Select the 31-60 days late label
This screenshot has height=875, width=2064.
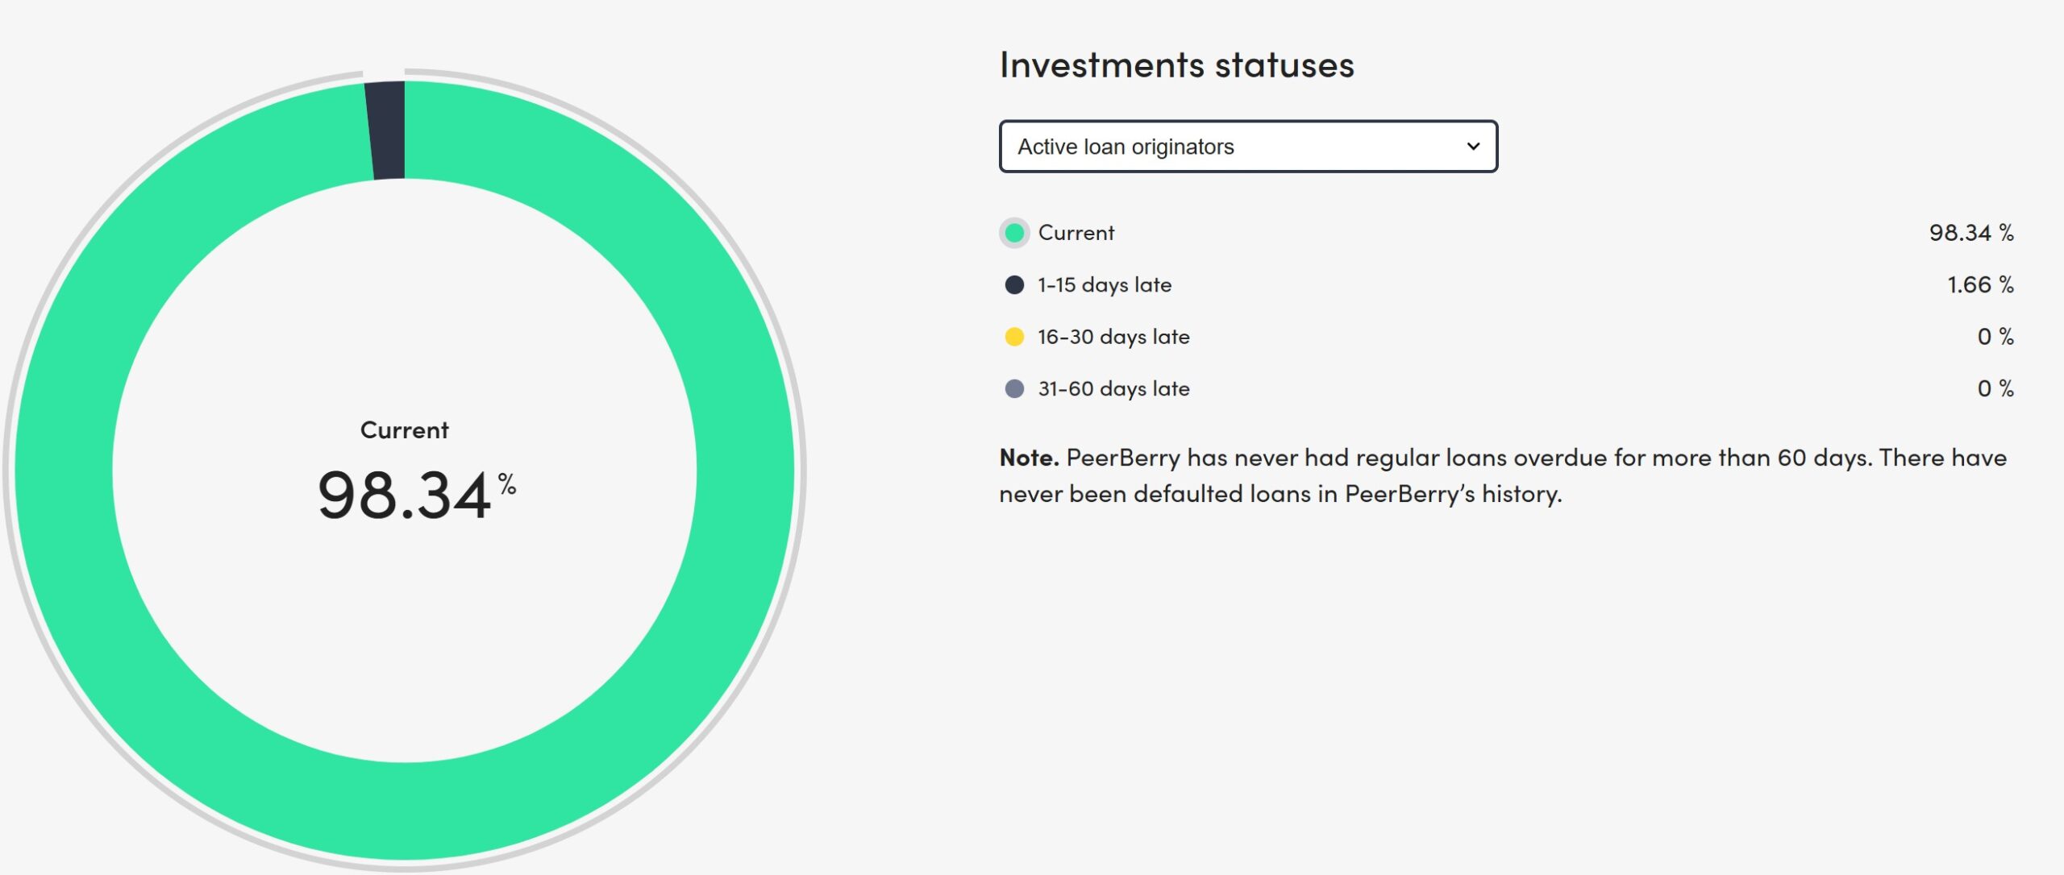[x=1113, y=389]
